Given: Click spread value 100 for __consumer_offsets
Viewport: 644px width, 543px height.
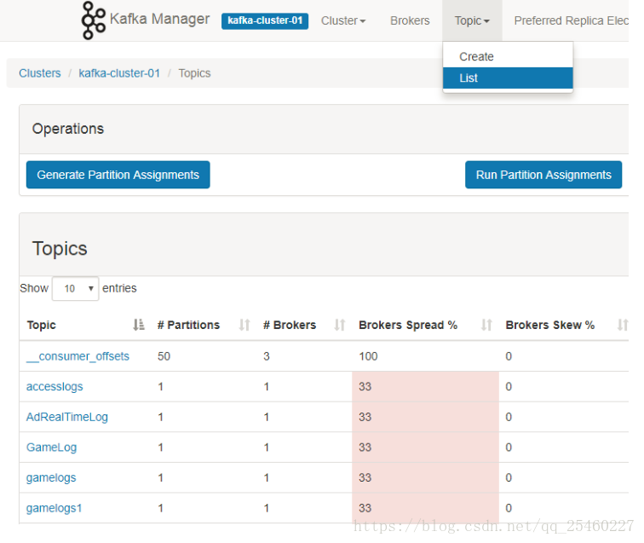Looking at the screenshot, I should coord(368,356).
